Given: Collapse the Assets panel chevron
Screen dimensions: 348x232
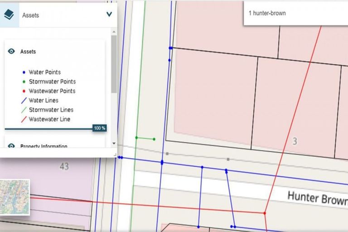Looking at the screenshot, I should (109, 14).
